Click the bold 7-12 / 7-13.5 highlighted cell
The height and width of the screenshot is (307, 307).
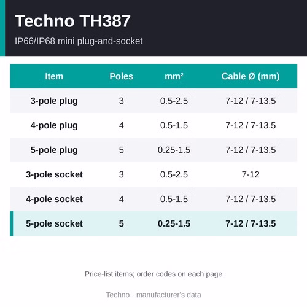(251, 223)
